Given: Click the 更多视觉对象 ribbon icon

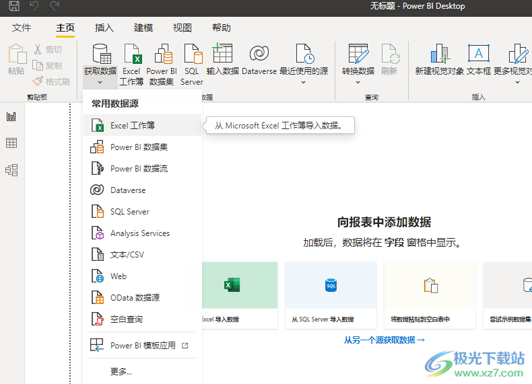Looking at the screenshot, I should point(518,54).
